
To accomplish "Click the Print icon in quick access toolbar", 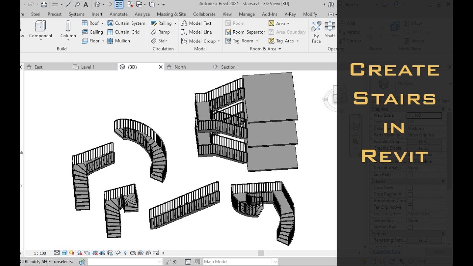I will [x=44, y=4].
